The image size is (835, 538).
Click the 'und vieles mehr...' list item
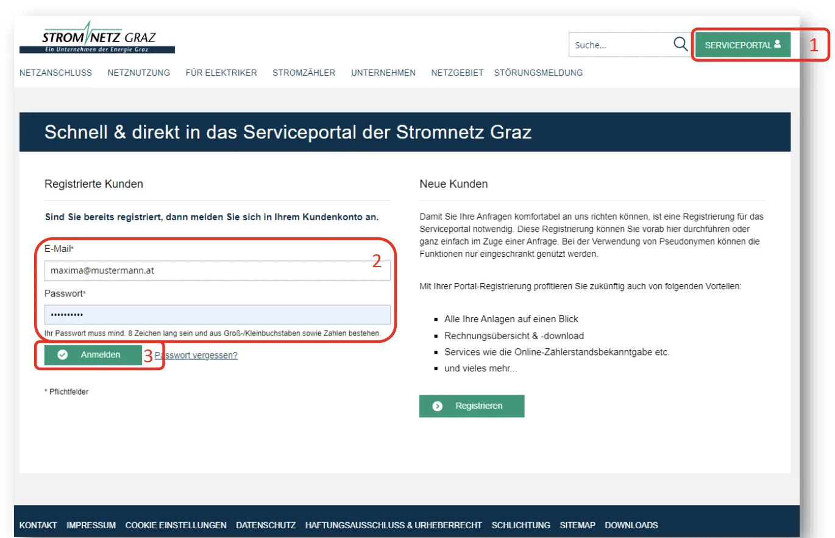click(481, 369)
